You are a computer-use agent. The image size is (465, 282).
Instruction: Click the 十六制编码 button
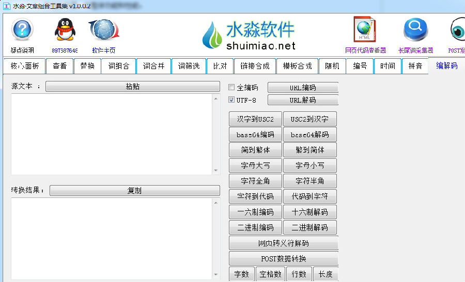click(255, 212)
